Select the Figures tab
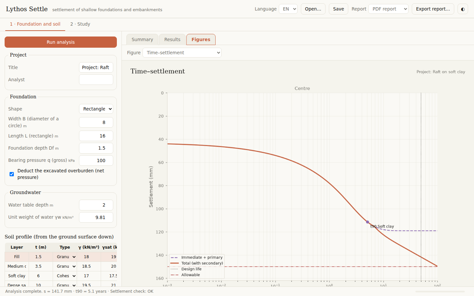Image resolution: width=474 pixels, height=296 pixels. [201, 39]
